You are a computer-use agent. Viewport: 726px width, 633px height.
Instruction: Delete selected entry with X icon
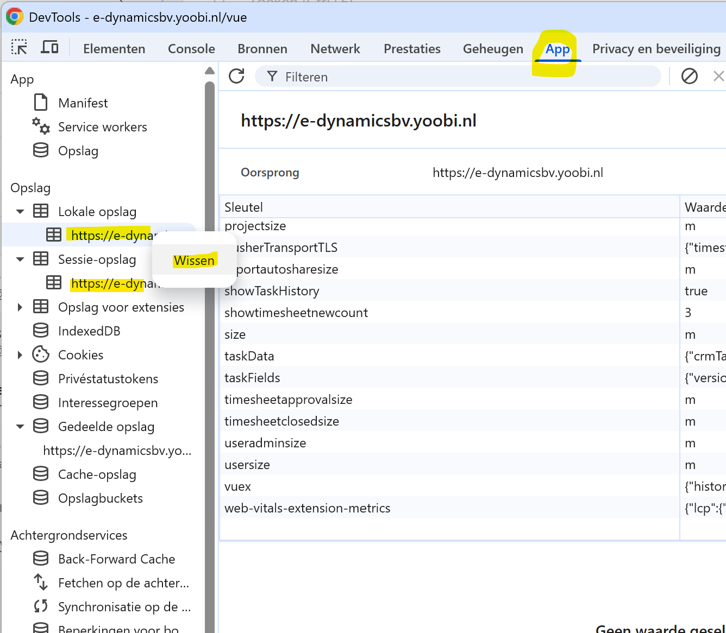[x=718, y=76]
